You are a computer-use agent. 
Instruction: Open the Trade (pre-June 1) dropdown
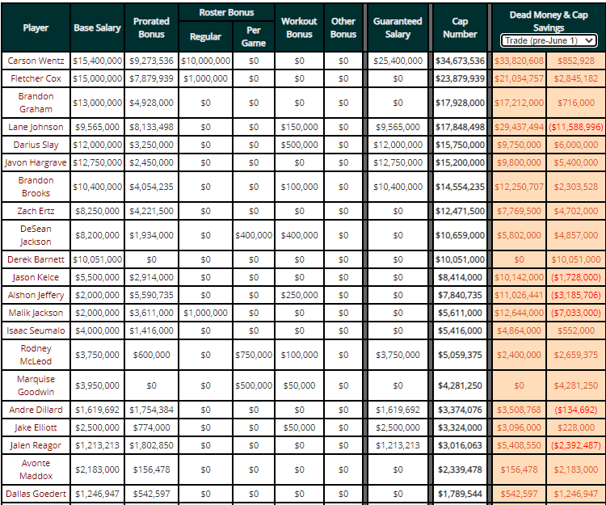point(549,40)
